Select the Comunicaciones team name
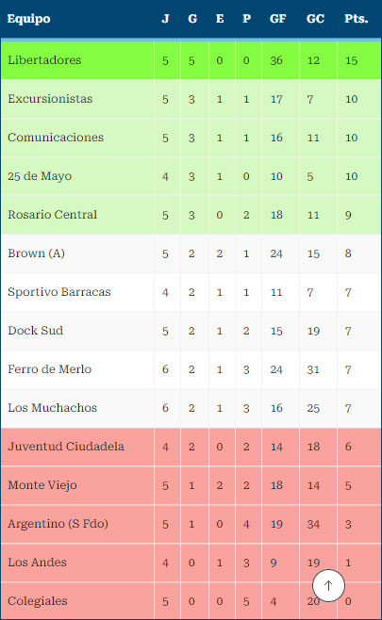 tap(56, 138)
